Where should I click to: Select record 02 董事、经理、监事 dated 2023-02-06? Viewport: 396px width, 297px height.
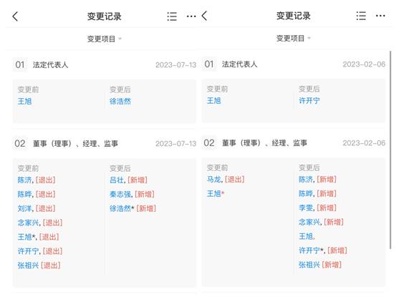294,143
